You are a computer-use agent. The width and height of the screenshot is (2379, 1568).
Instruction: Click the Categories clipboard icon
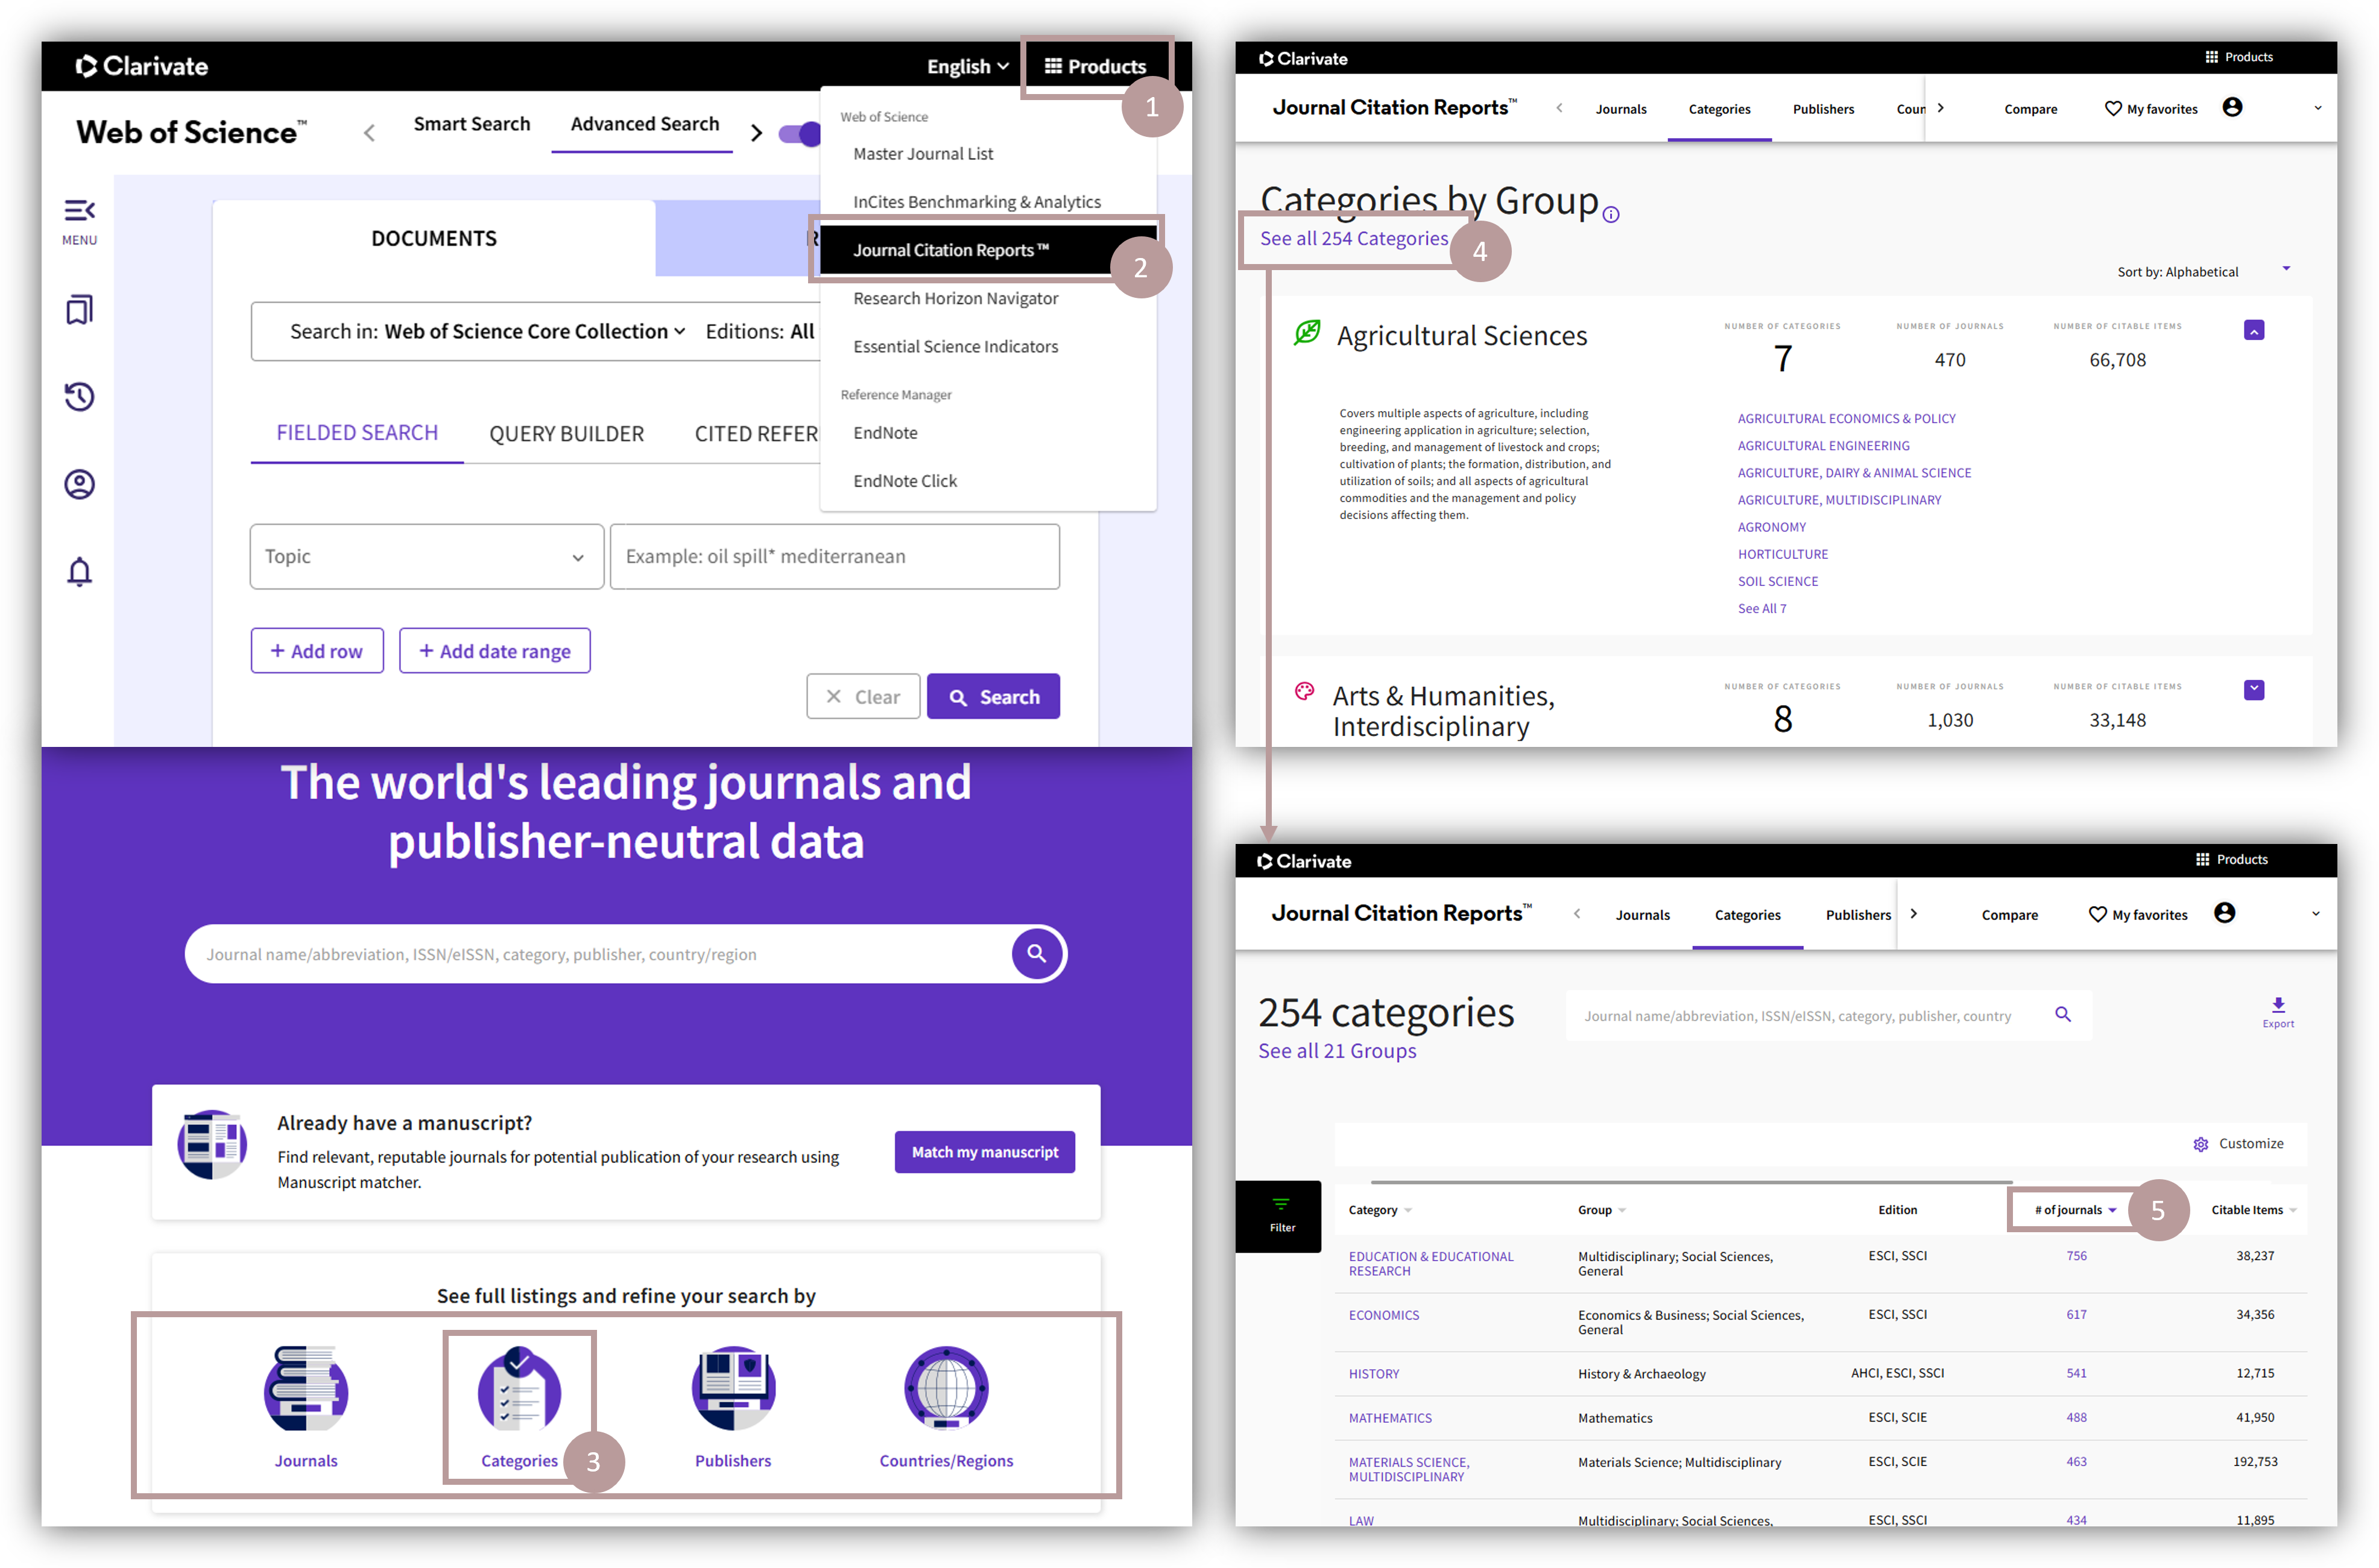[519, 1388]
